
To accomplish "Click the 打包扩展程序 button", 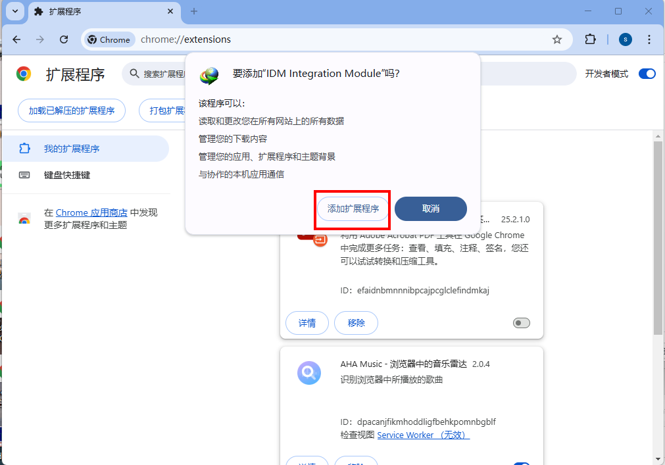I will click(162, 110).
